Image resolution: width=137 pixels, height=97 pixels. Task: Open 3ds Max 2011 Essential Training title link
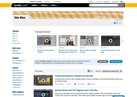(88, 51)
